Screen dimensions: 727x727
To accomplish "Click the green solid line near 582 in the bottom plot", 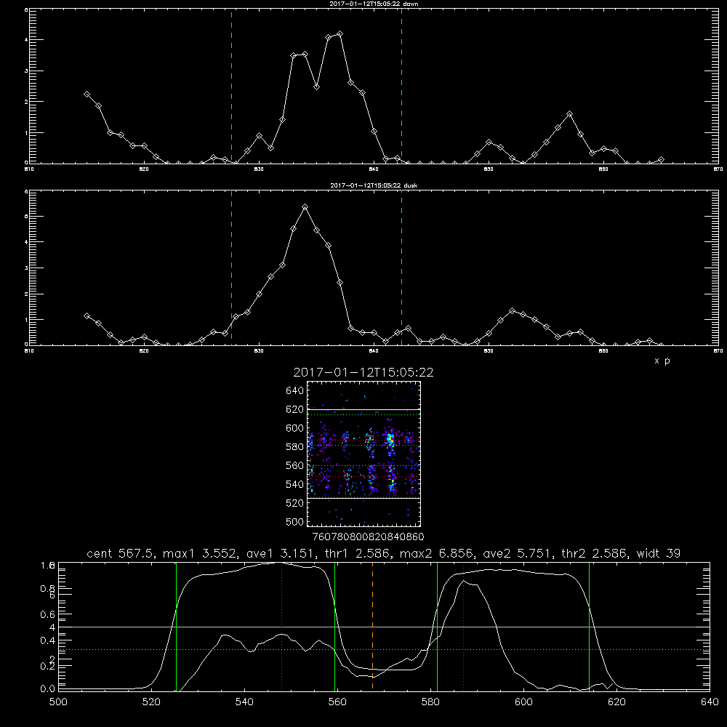I will [x=437, y=626].
